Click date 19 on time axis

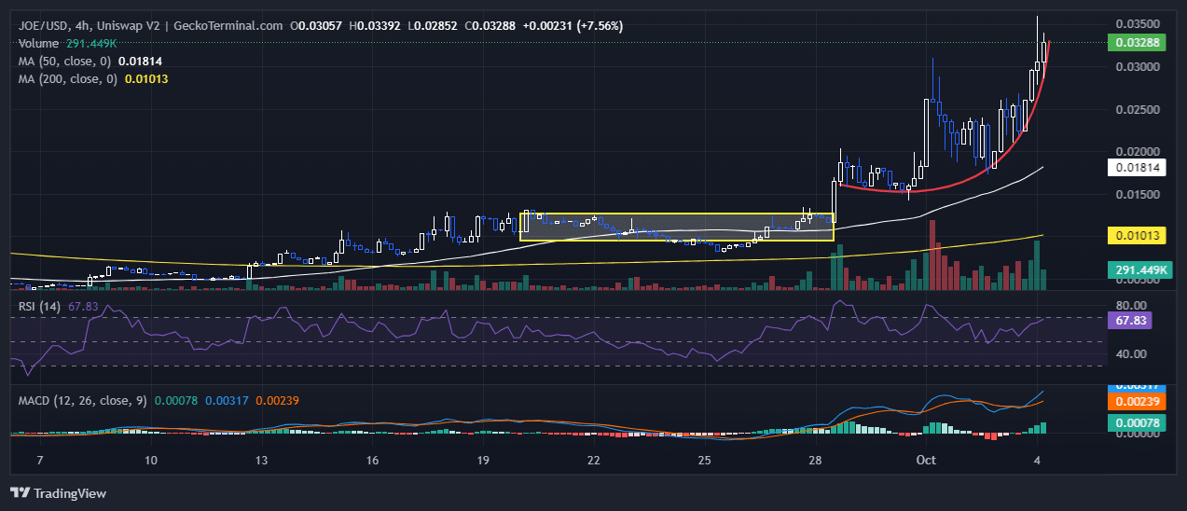coord(483,461)
